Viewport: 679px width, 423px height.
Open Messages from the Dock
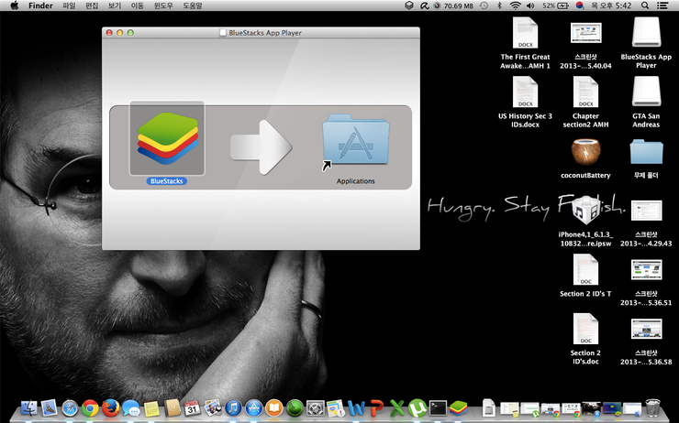click(x=131, y=407)
